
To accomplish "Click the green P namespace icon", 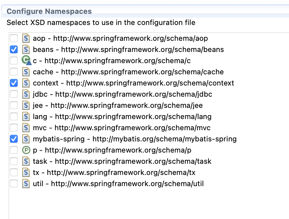I will (26, 150).
